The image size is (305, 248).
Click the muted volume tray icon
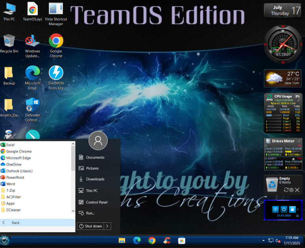[x=277, y=241]
